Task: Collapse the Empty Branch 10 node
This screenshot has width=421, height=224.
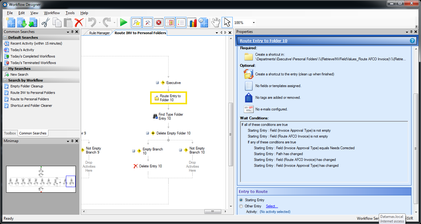Action: [x=133, y=151]
